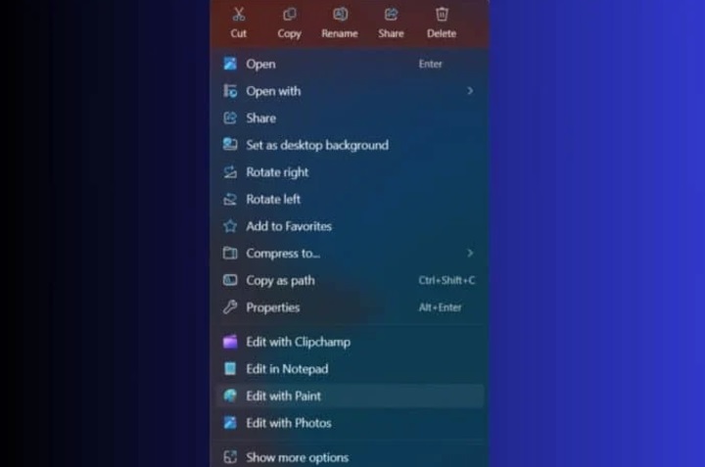Image resolution: width=705 pixels, height=467 pixels.
Task: Select Rotate left
Action: (273, 199)
